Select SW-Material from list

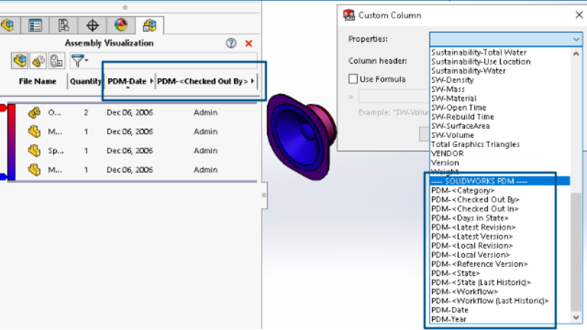click(x=454, y=99)
